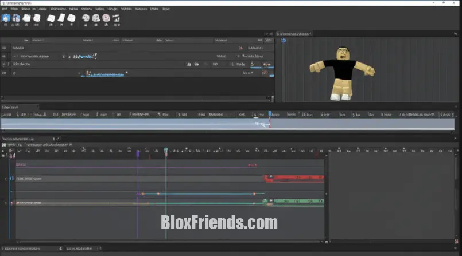Open the first item in the top menu bar
The image size is (462, 256).
coord(5,9)
